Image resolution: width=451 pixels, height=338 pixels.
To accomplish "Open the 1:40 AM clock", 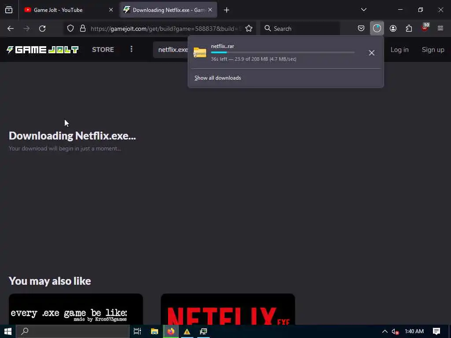I will tap(414, 331).
